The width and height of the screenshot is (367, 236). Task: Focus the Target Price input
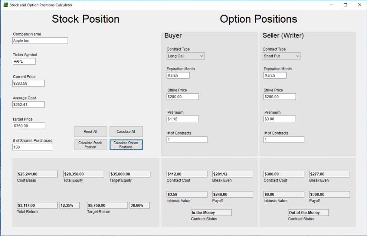29,126
